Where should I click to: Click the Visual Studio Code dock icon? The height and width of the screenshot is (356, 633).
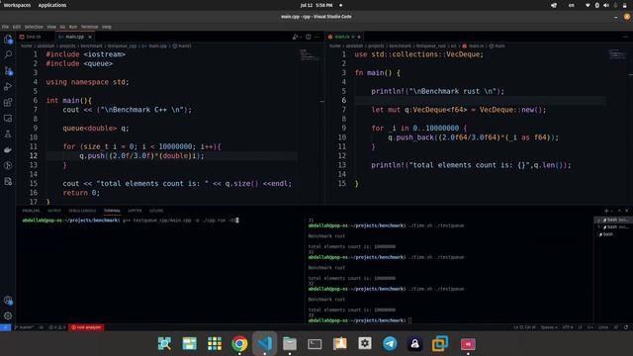[x=264, y=344]
